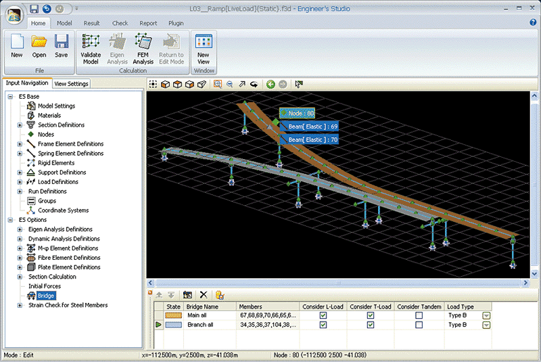Click the zoom out magnifier tool
This screenshot has width=541, height=362.
pyautogui.click(x=230, y=85)
